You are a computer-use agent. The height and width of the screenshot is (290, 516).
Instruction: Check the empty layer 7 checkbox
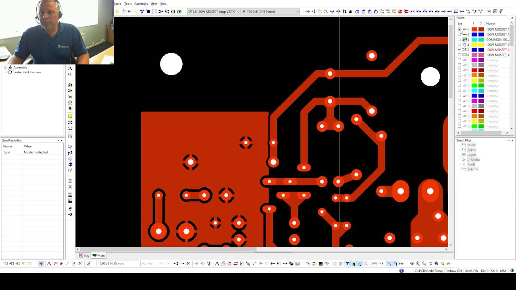[x=459, y=60]
